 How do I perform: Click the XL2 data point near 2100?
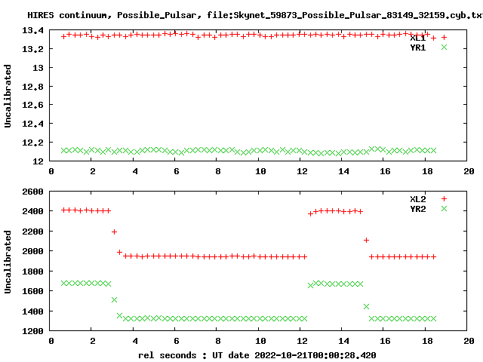tap(366, 240)
